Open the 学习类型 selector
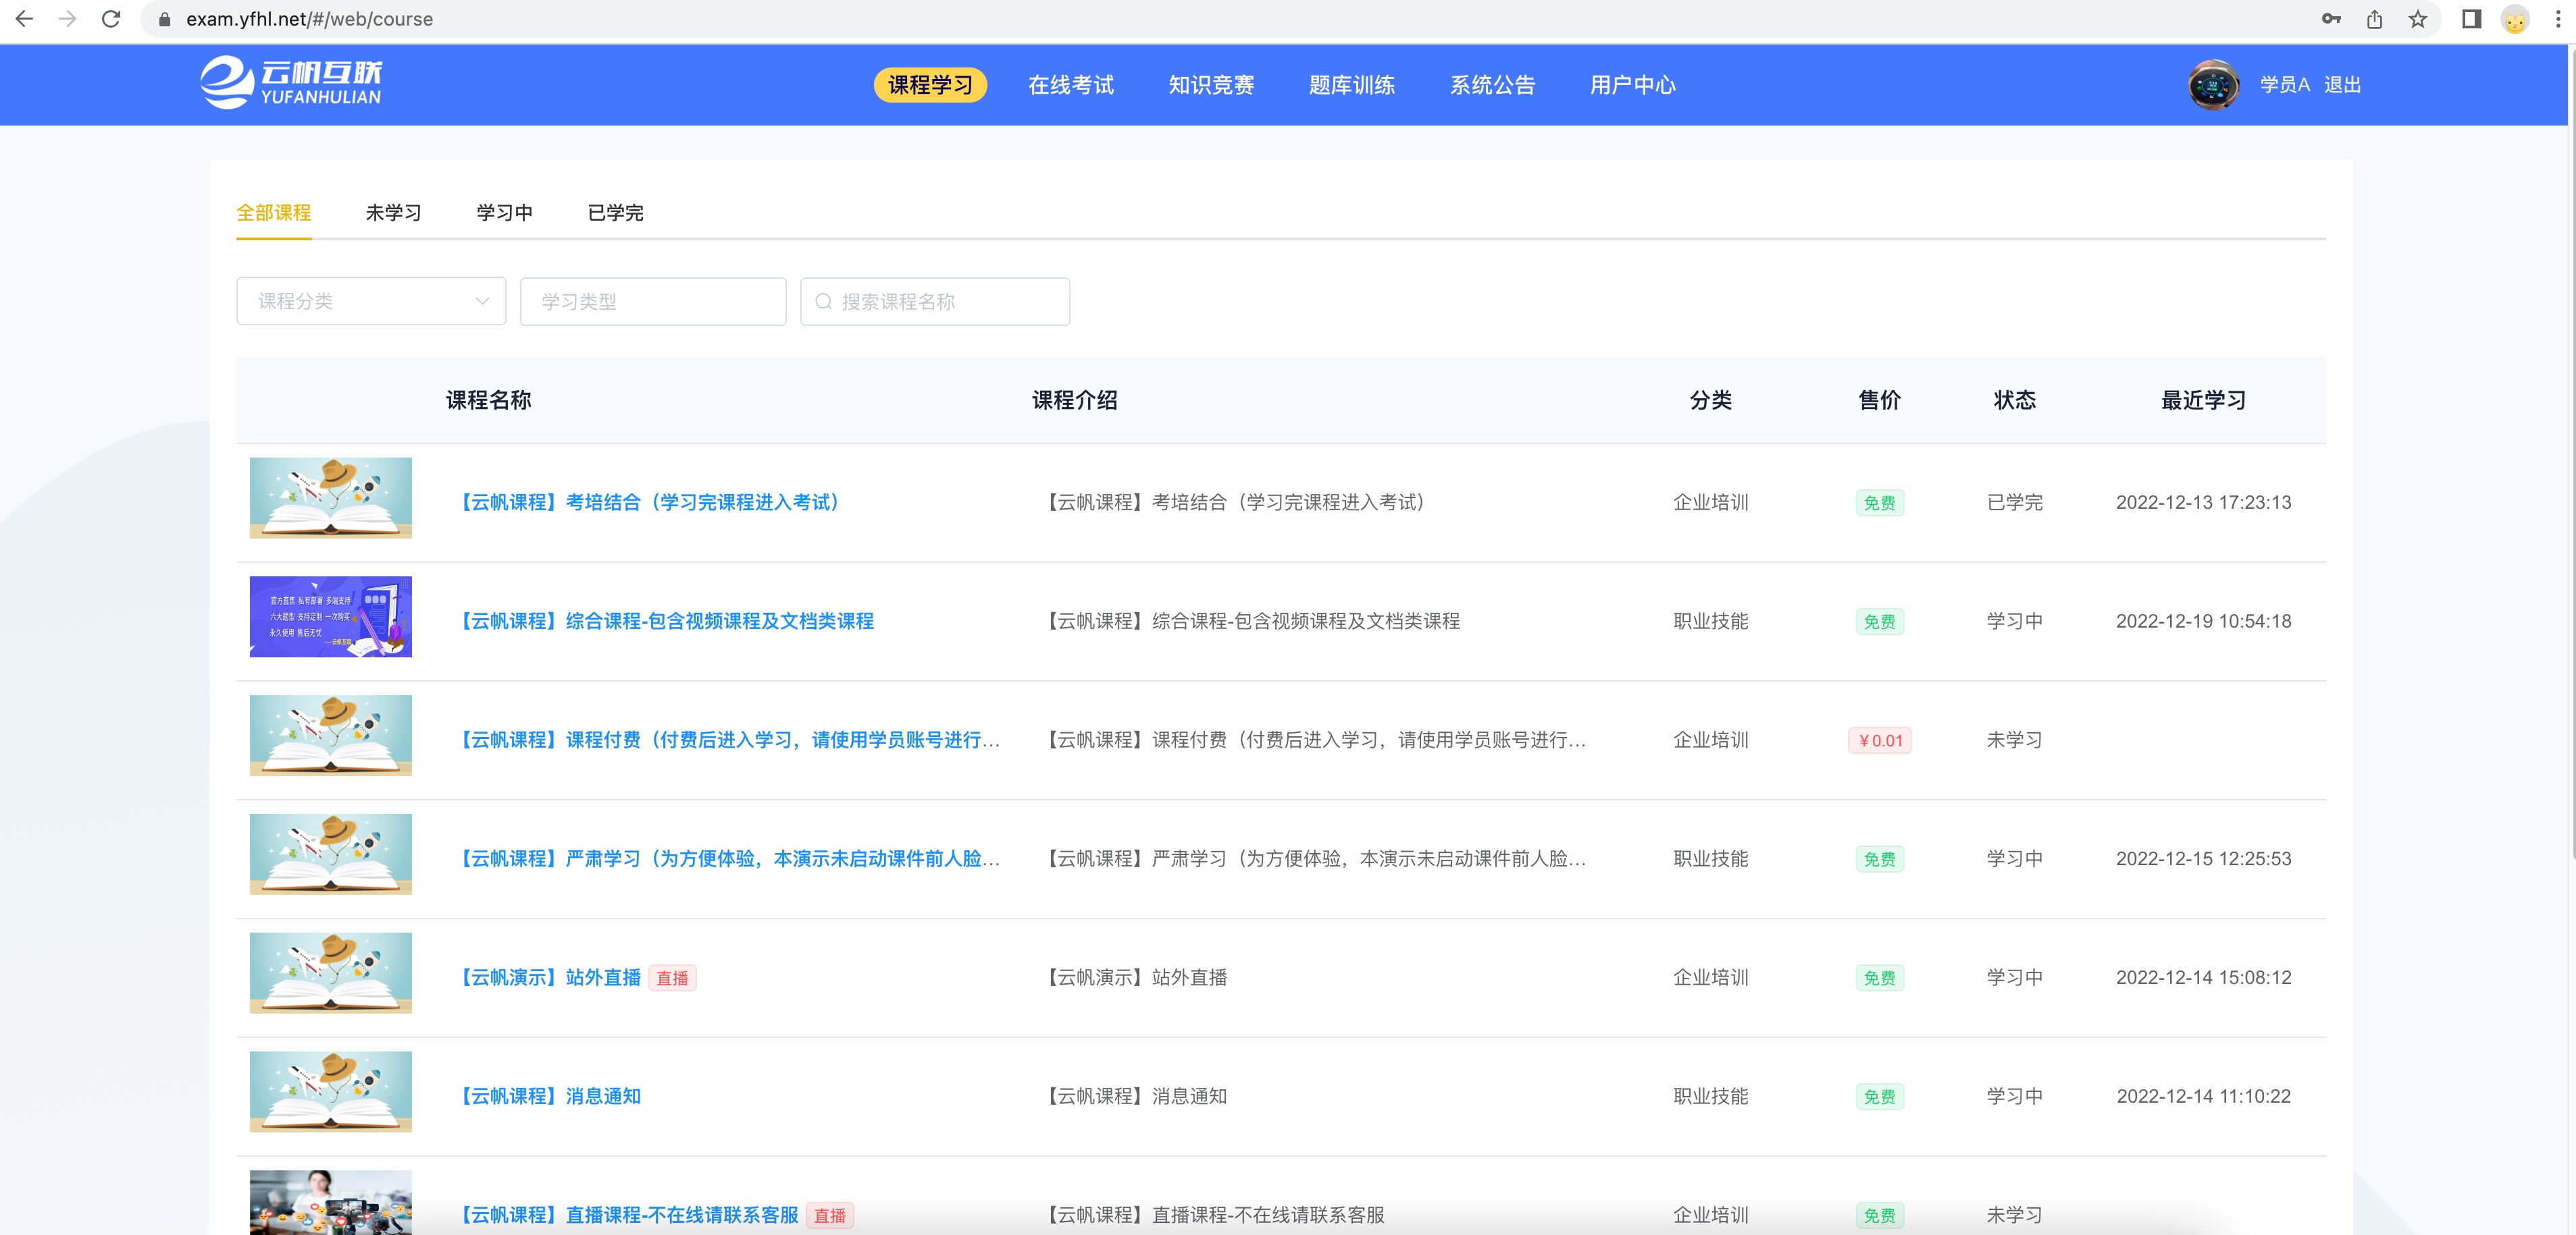This screenshot has height=1235, width=2576. [653, 301]
